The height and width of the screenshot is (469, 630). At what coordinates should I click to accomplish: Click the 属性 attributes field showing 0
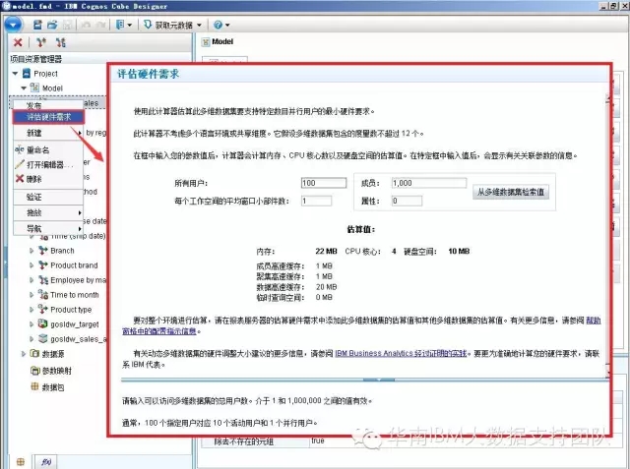point(407,201)
